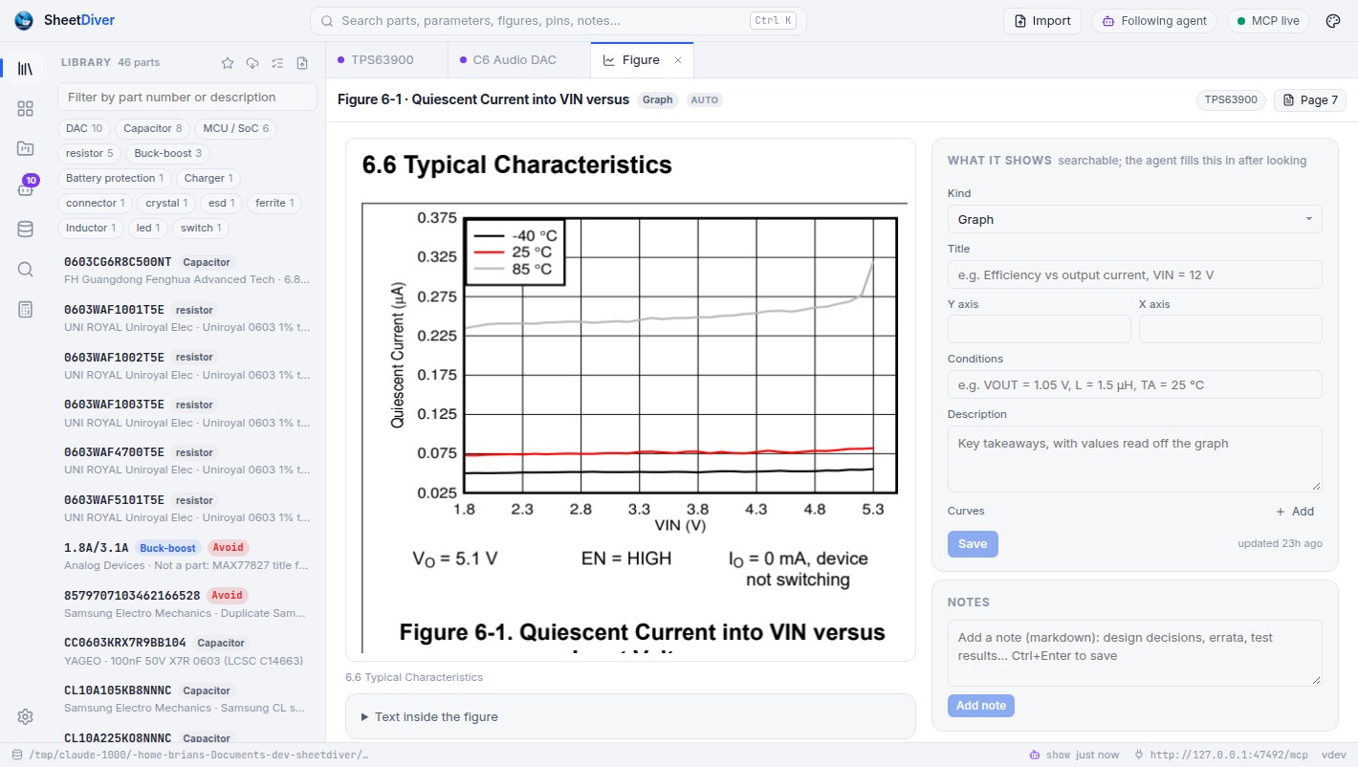Open the calculator icon in the sidebar
Viewport: 1358px width, 767px height.
[x=26, y=309]
